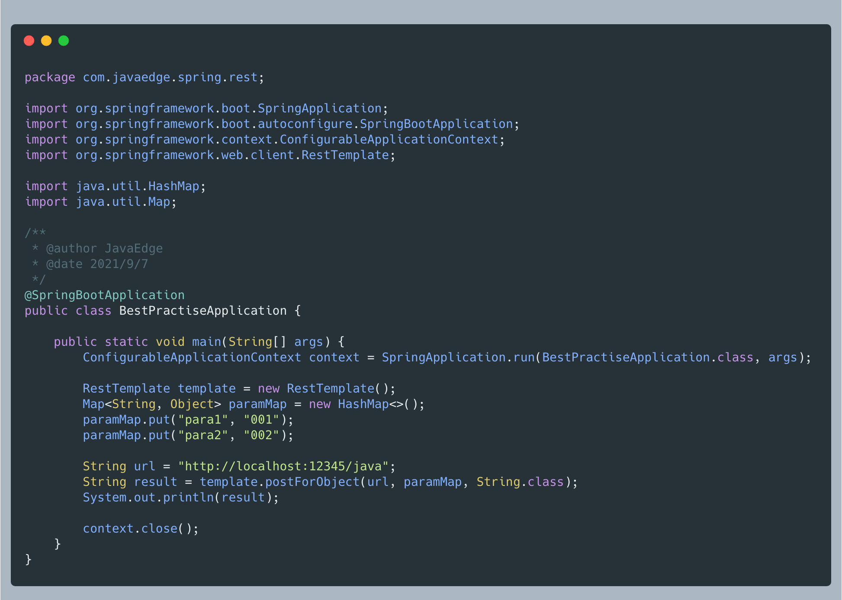
Task: Click the "para1" string literal
Action: pyautogui.click(x=202, y=420)
